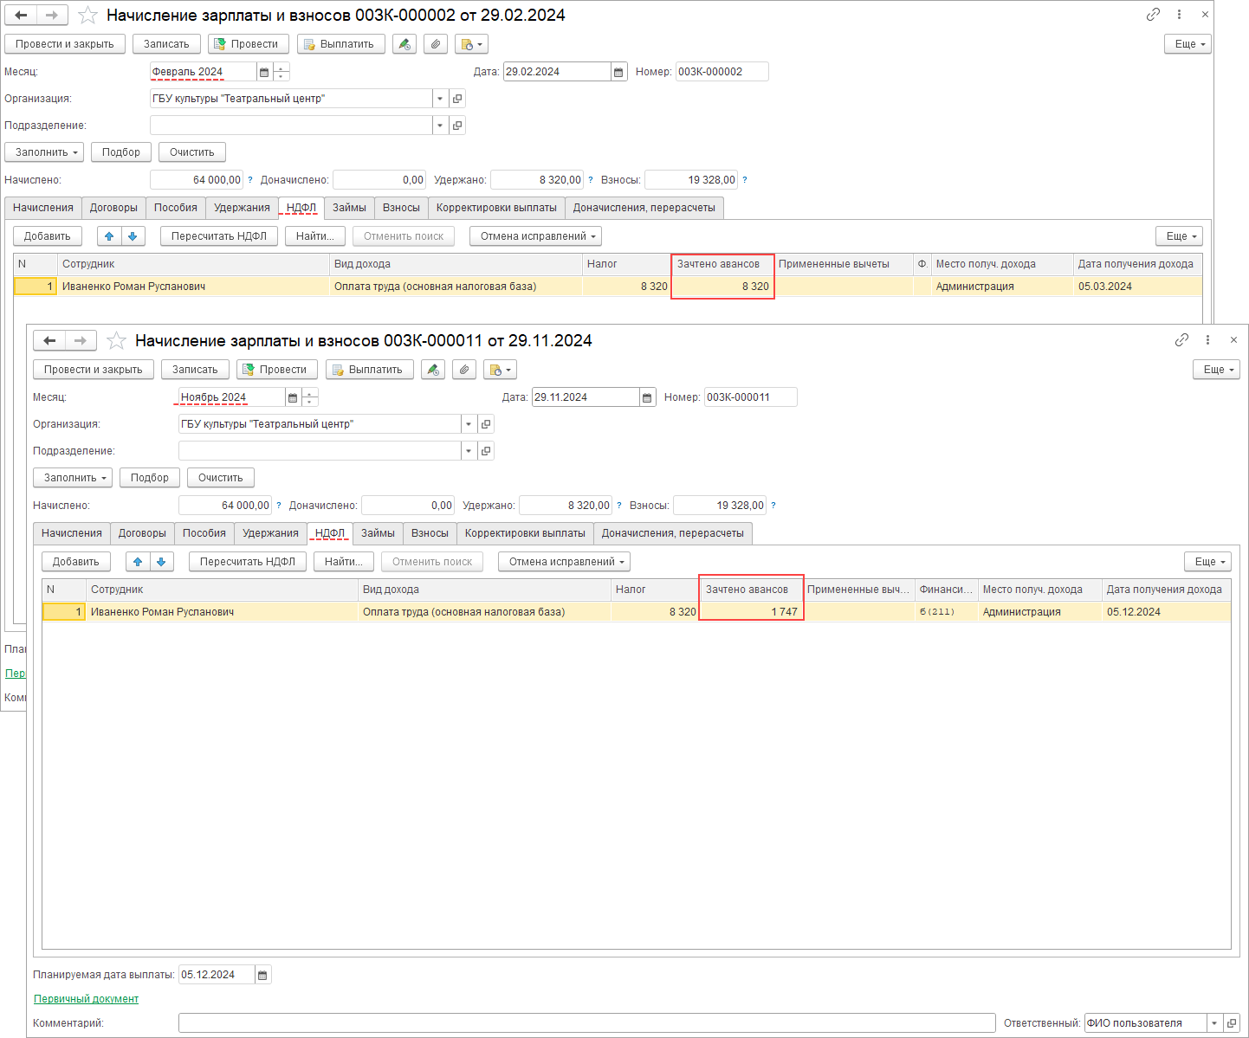The width and height of the screenshot is (1249, 1038).
Task: Open Ответственный user card icon
Action: [1232, 1023]
